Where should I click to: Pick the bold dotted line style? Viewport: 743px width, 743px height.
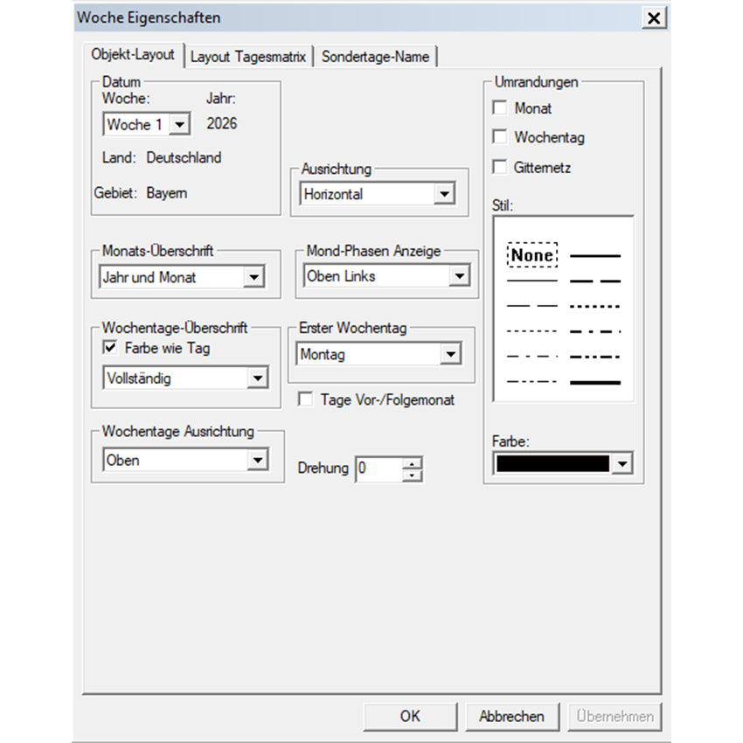point(594,307)
